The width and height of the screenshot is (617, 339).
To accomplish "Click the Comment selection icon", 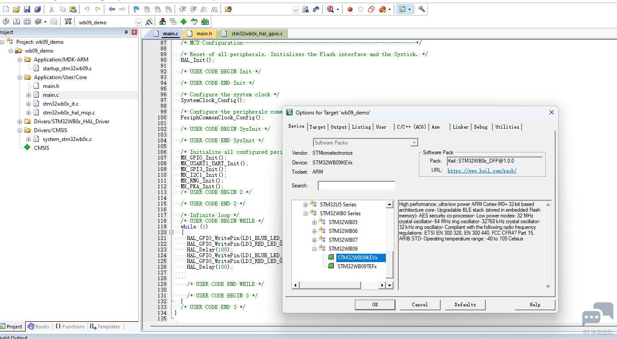I will click(x=204, y=9).
